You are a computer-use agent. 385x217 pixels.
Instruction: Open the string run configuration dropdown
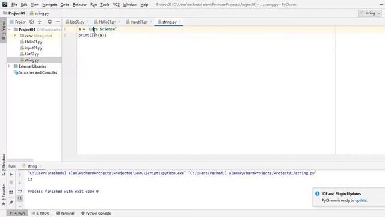point(370,13)
